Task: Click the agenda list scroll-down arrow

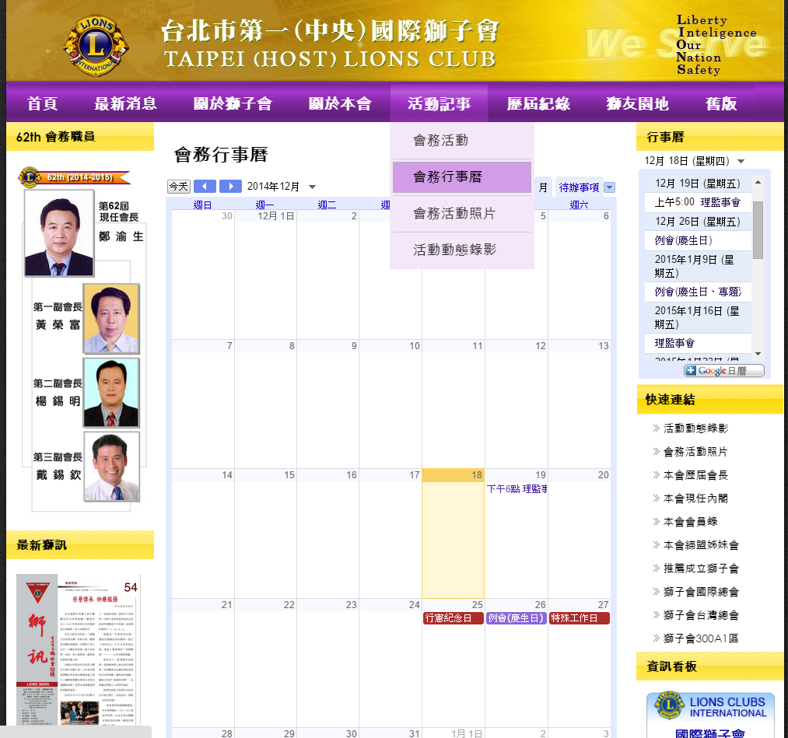Action: point(758,354)
